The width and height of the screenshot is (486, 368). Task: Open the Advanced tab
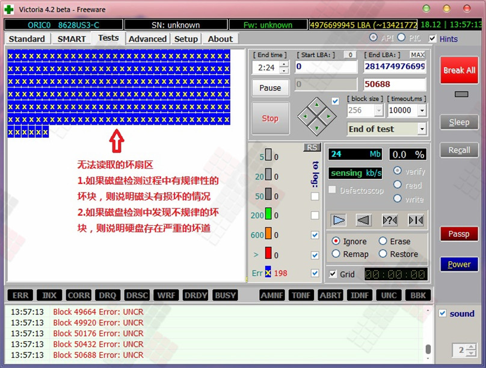tap(147, 39)
